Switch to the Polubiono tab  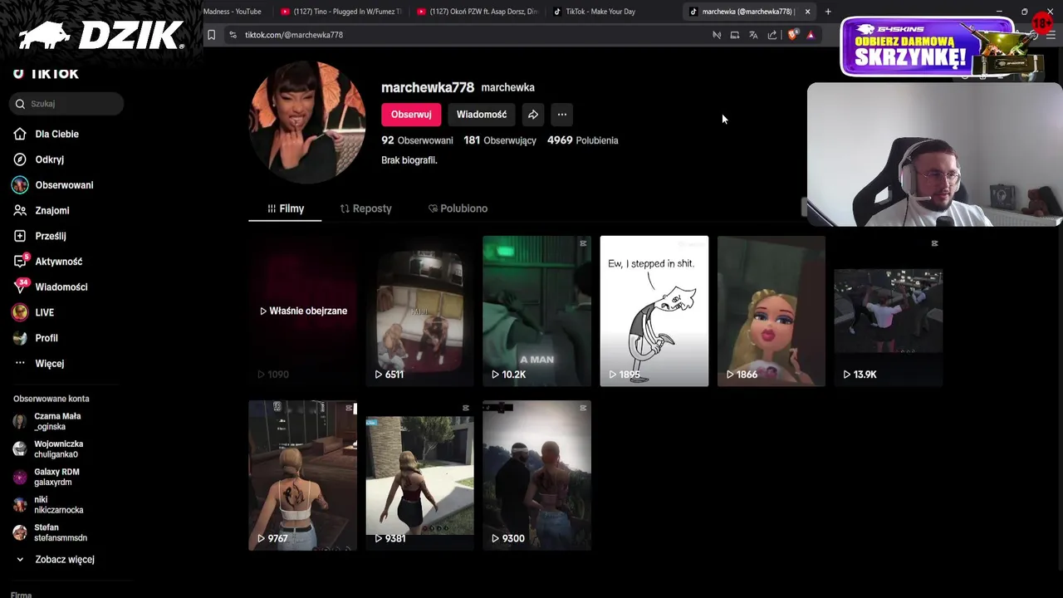[x=458, y=208]
